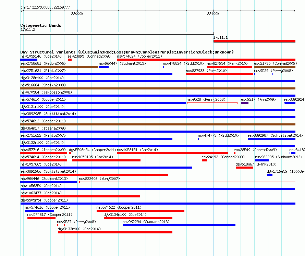Viewport: 305px width, 256px height.
Task: Select nsv1063477 (Coe2014) variant label
Action: tap(41, 193)
